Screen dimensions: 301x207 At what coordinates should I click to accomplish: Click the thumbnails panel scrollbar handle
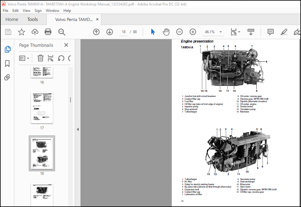[70, 100]
